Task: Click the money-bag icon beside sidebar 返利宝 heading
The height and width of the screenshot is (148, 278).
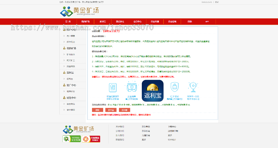Action: coord(64,72)
